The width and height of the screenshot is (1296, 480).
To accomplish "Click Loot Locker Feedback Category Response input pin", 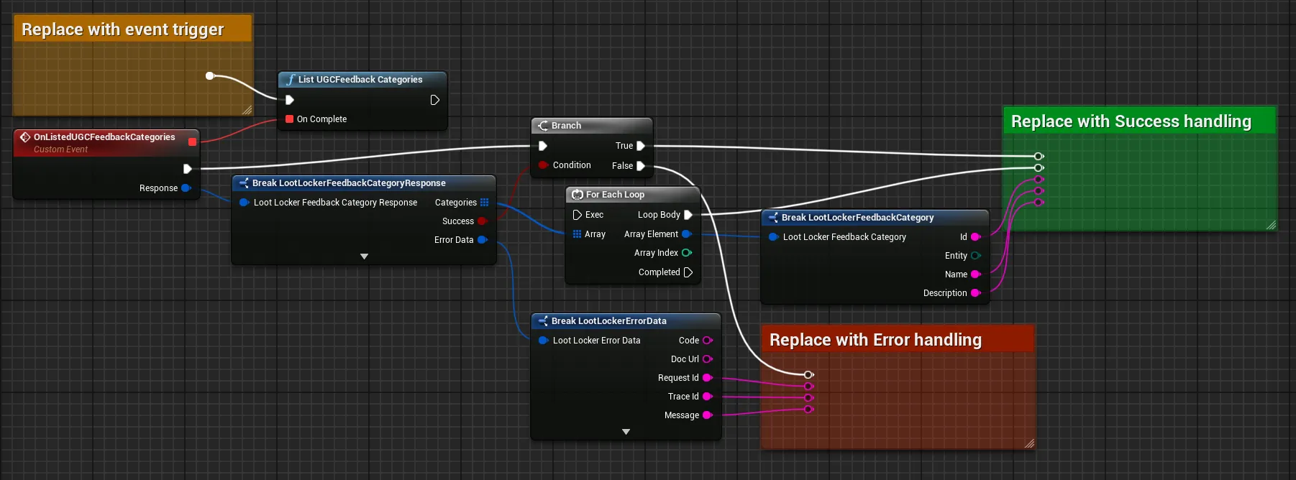I will pos(244,203).
